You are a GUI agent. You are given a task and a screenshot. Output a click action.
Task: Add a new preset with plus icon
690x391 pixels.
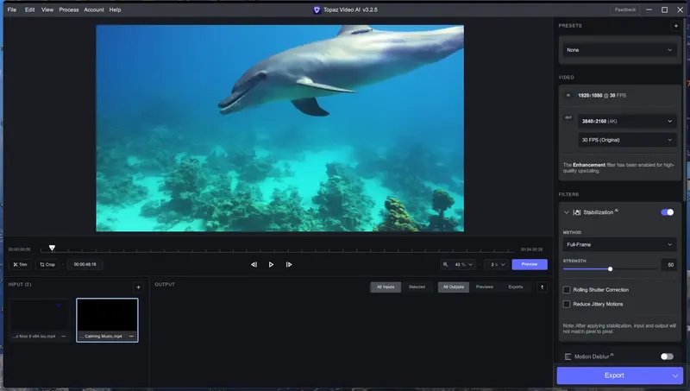tap(676, 26)
